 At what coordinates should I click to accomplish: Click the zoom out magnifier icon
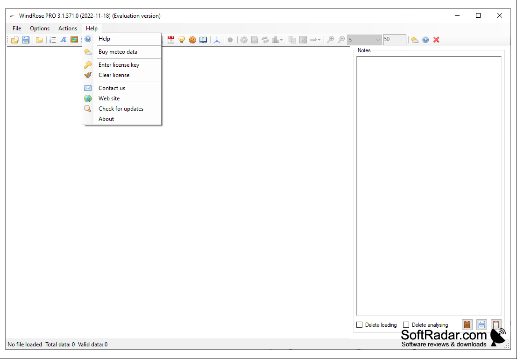click(x=341, y=40)
